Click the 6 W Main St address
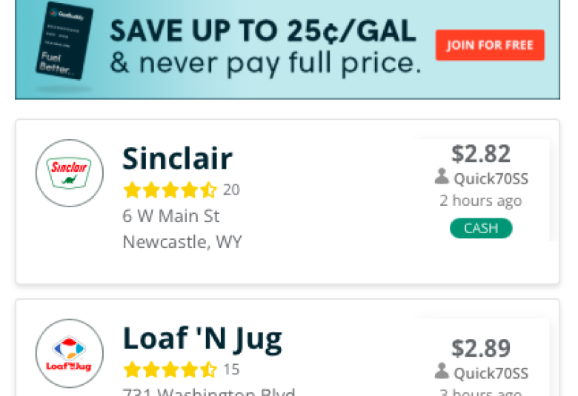 pos(171,216)
